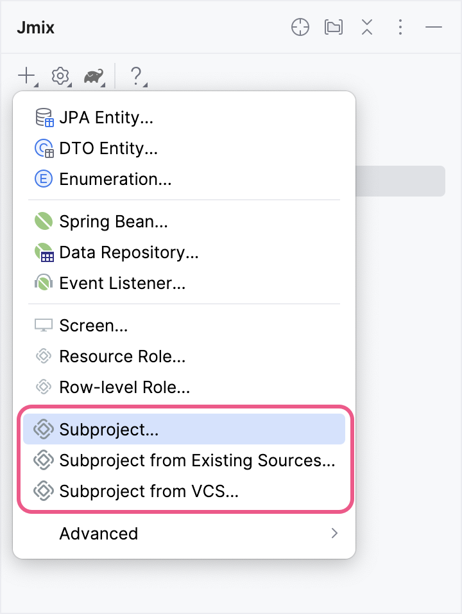Click the Data Repository grid icon
Image resolution: width=462 pixels, height=614 pixels.
click(x=43, y=252)
